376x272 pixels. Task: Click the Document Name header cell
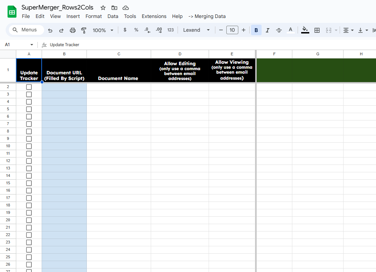(x=119, y=70)
